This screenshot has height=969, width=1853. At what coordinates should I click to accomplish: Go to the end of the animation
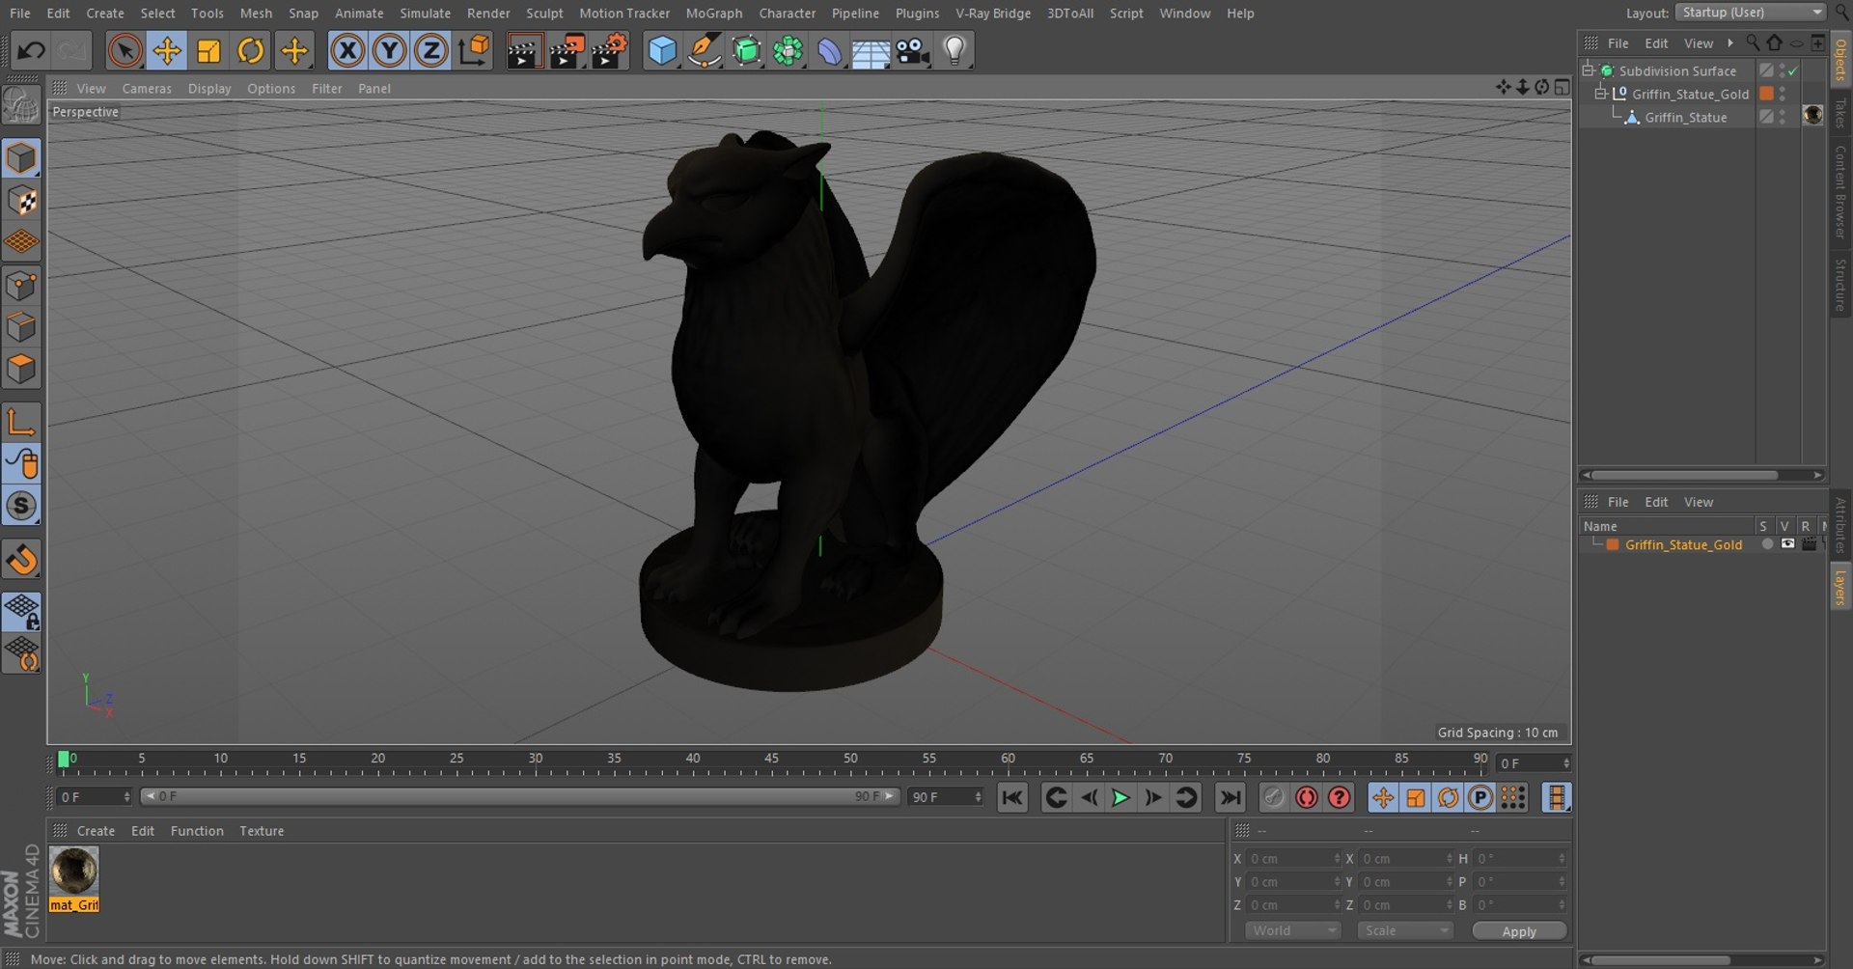click(1230, 797)
